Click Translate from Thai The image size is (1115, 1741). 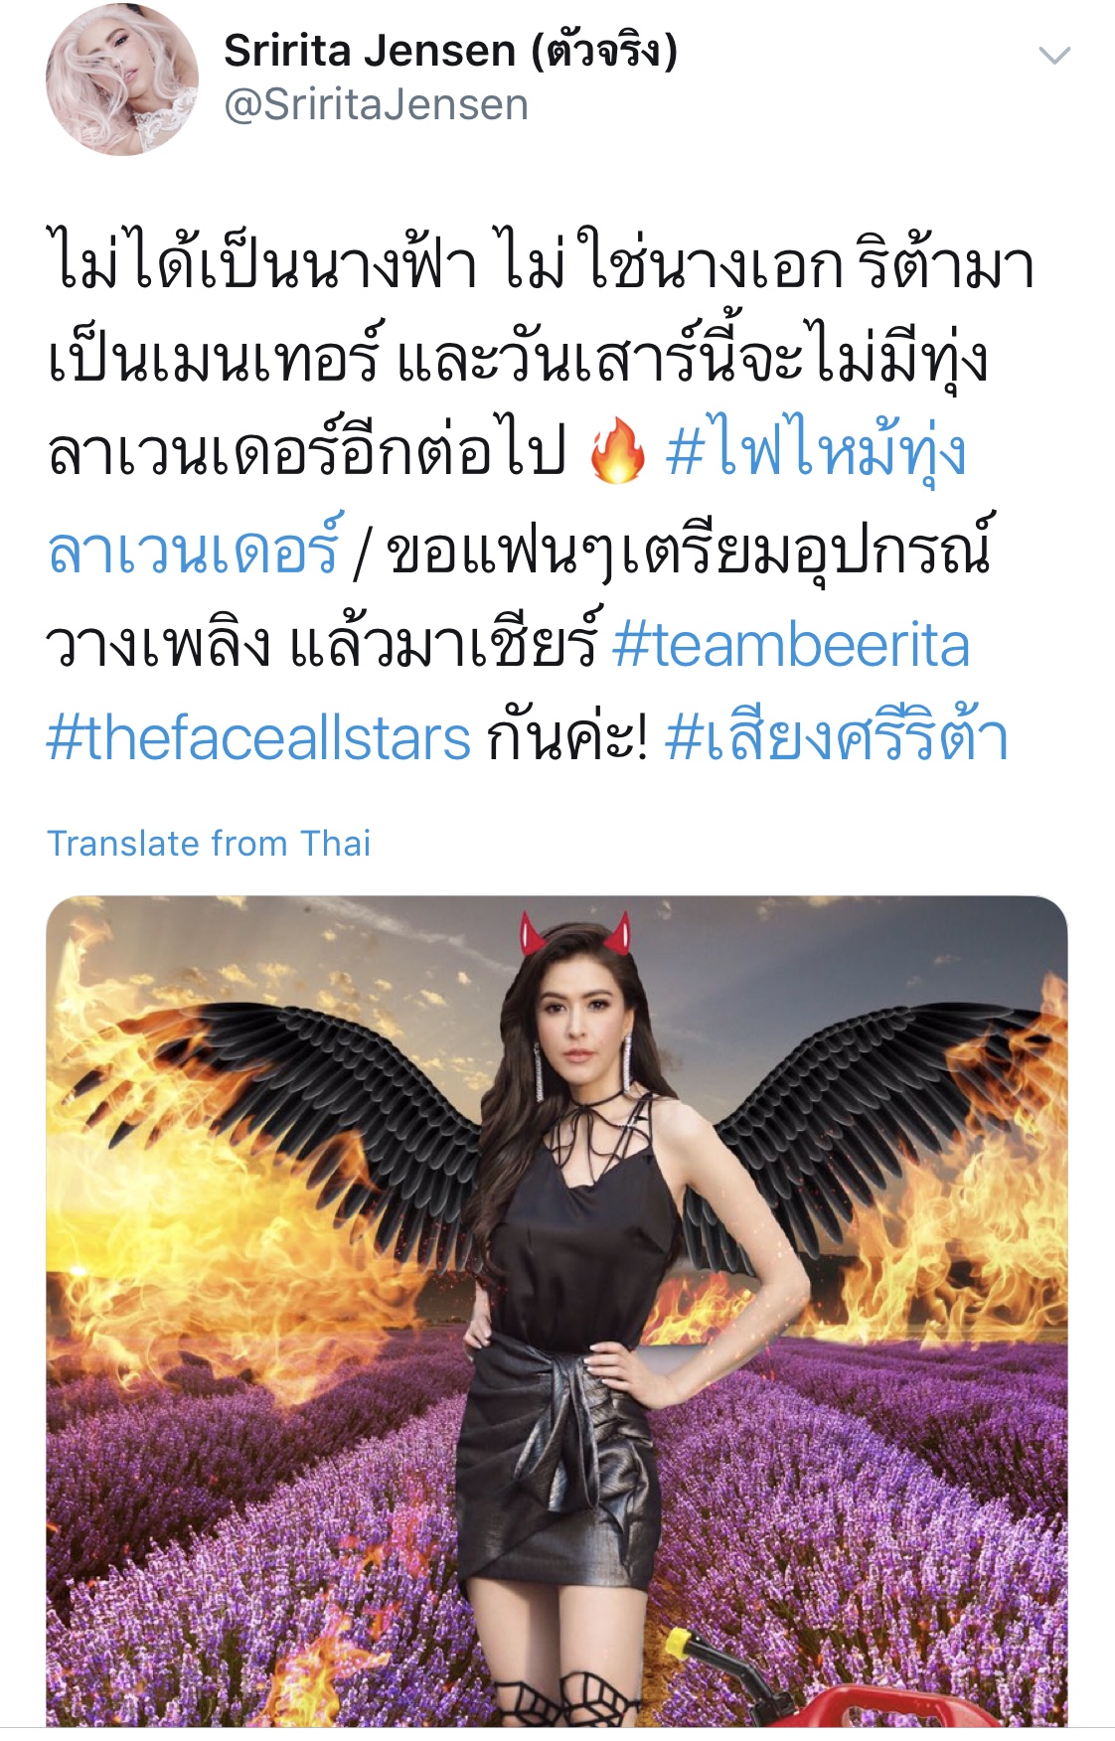[x=209, y=843]
